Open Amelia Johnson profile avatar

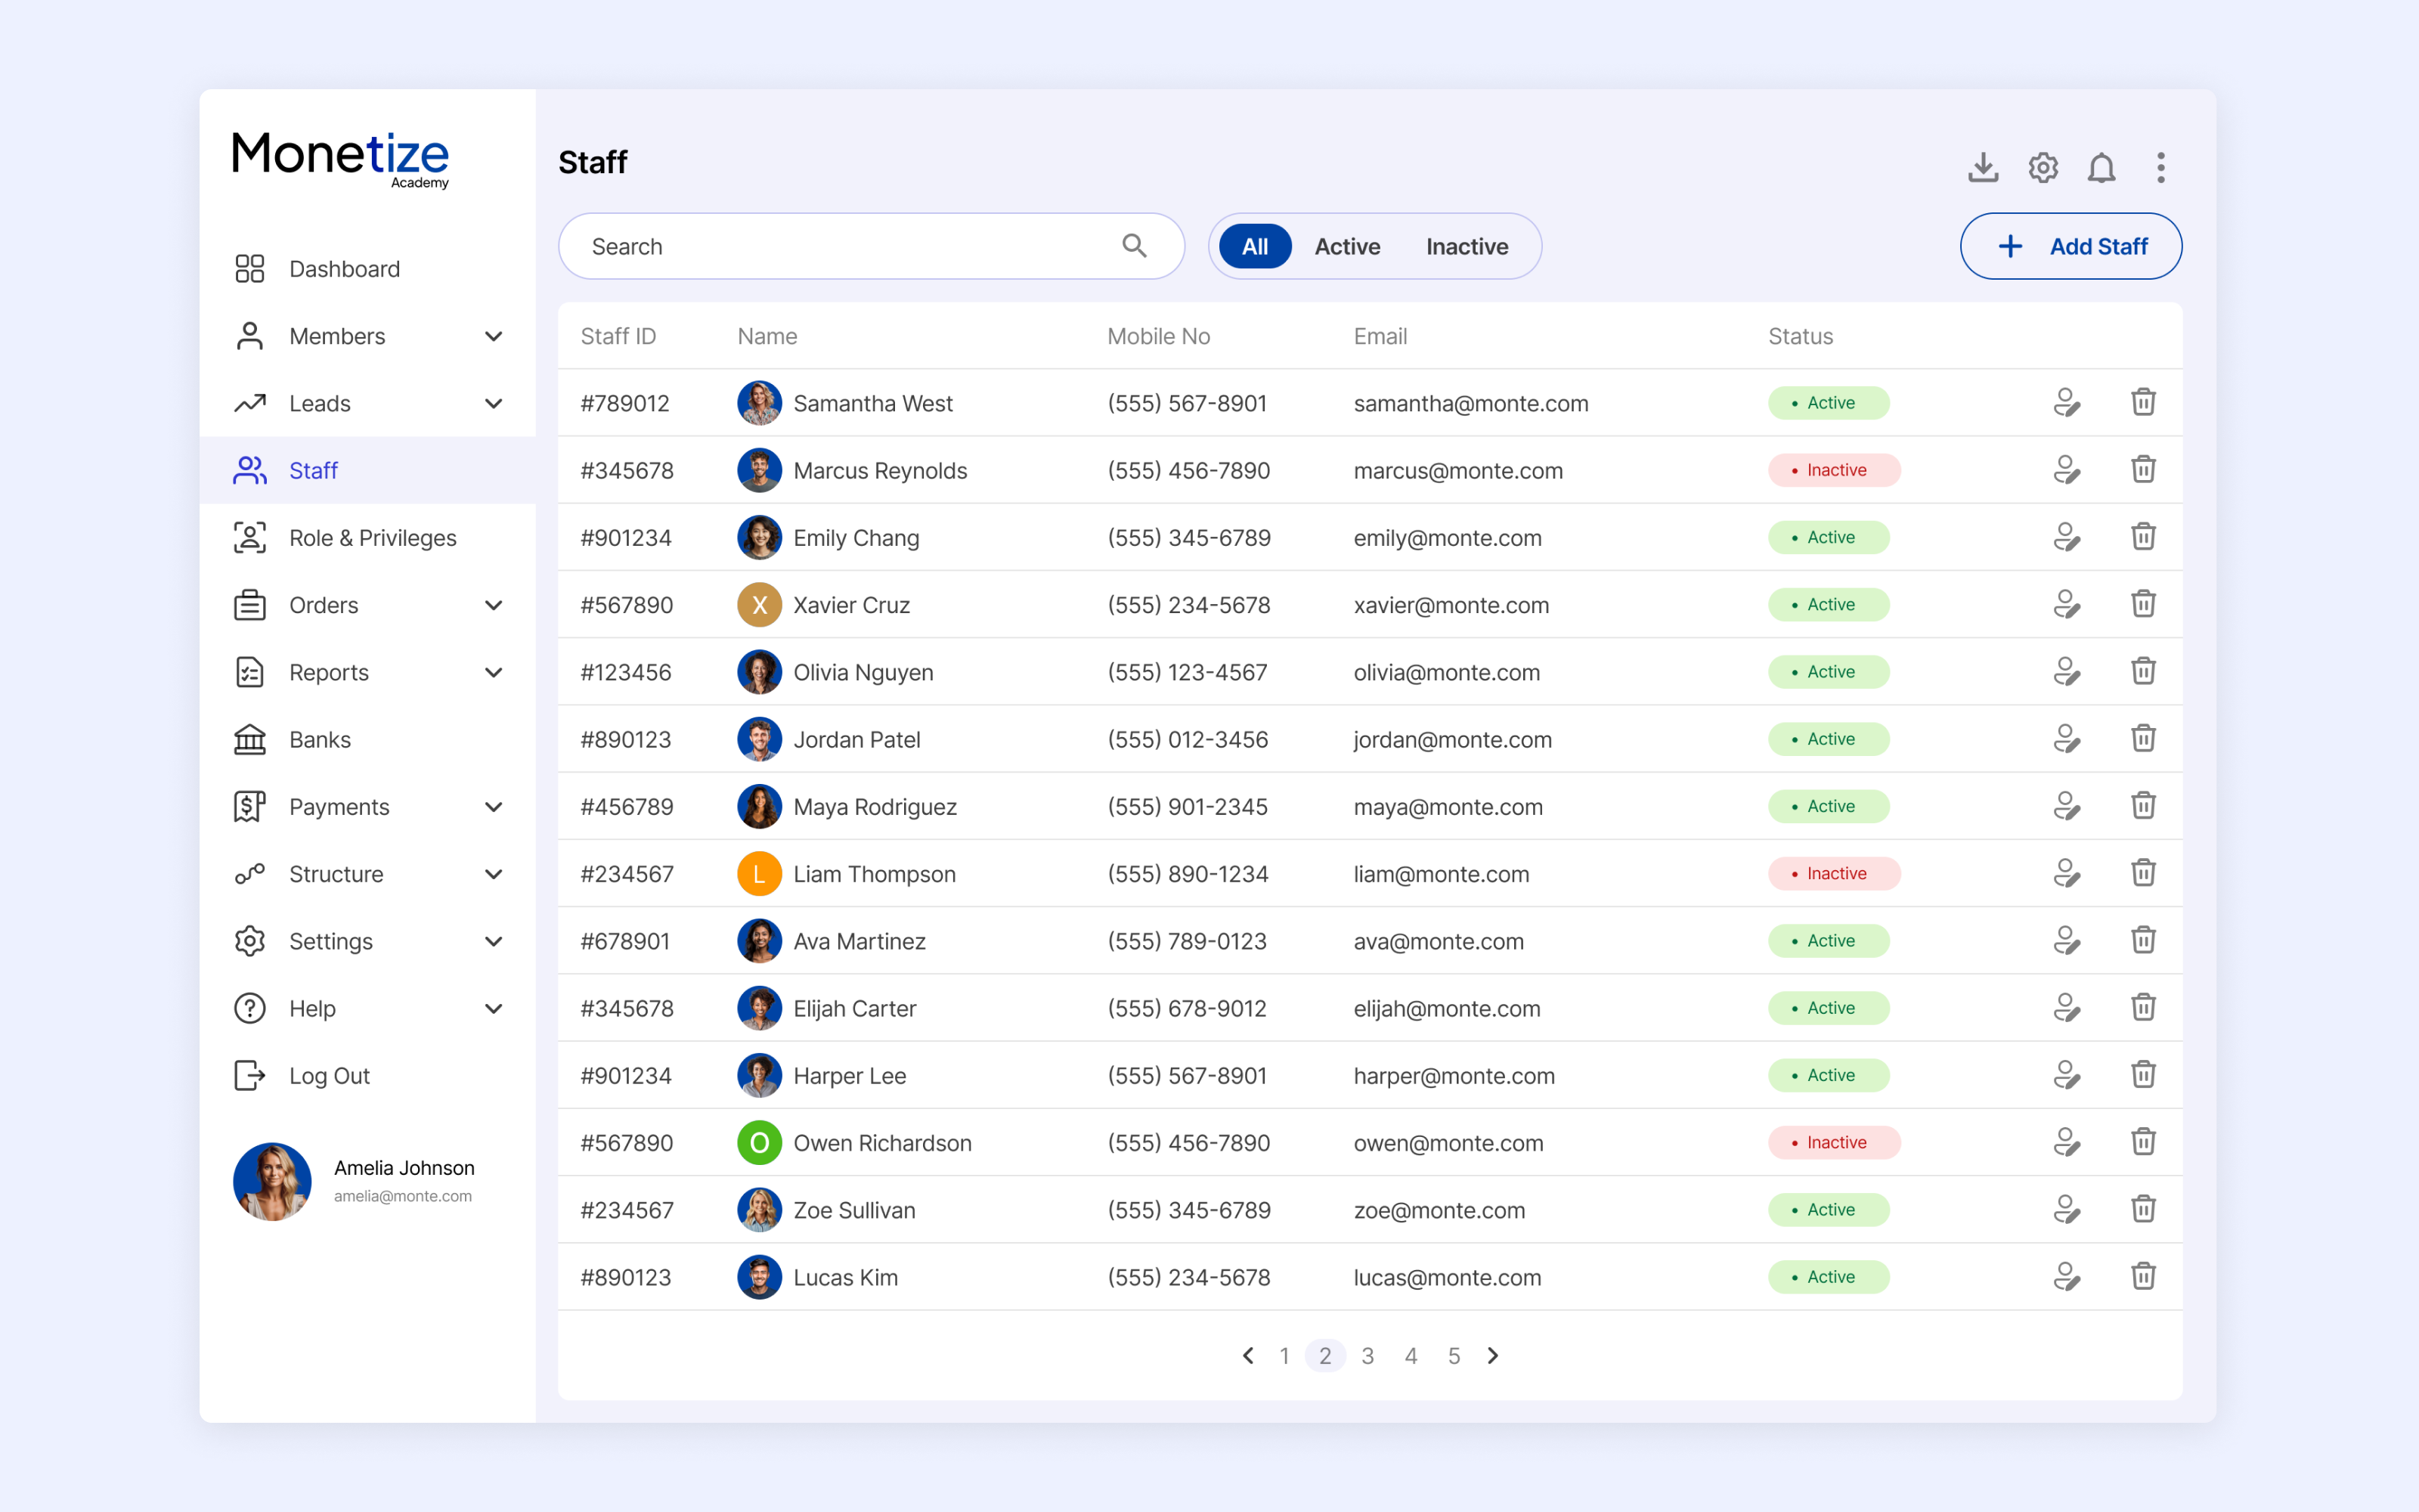[272, 1181]
